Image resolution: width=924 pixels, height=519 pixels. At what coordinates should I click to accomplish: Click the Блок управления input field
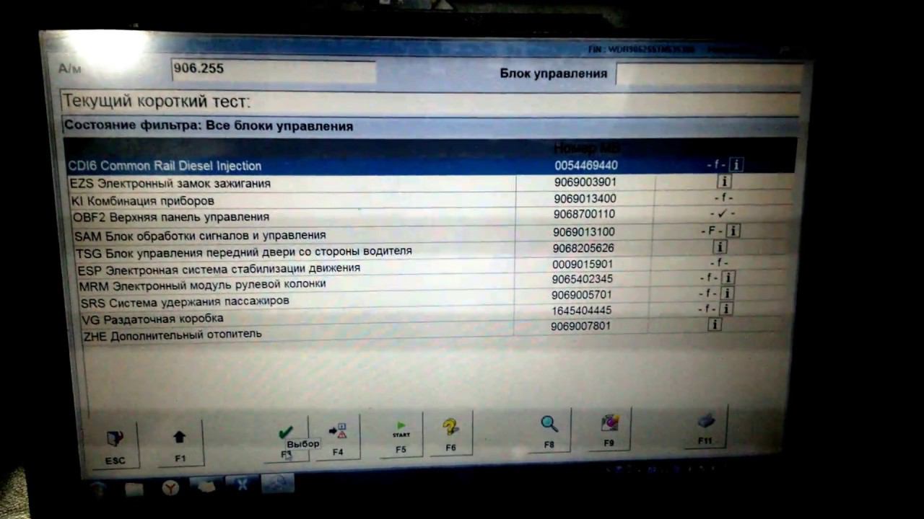711,74
